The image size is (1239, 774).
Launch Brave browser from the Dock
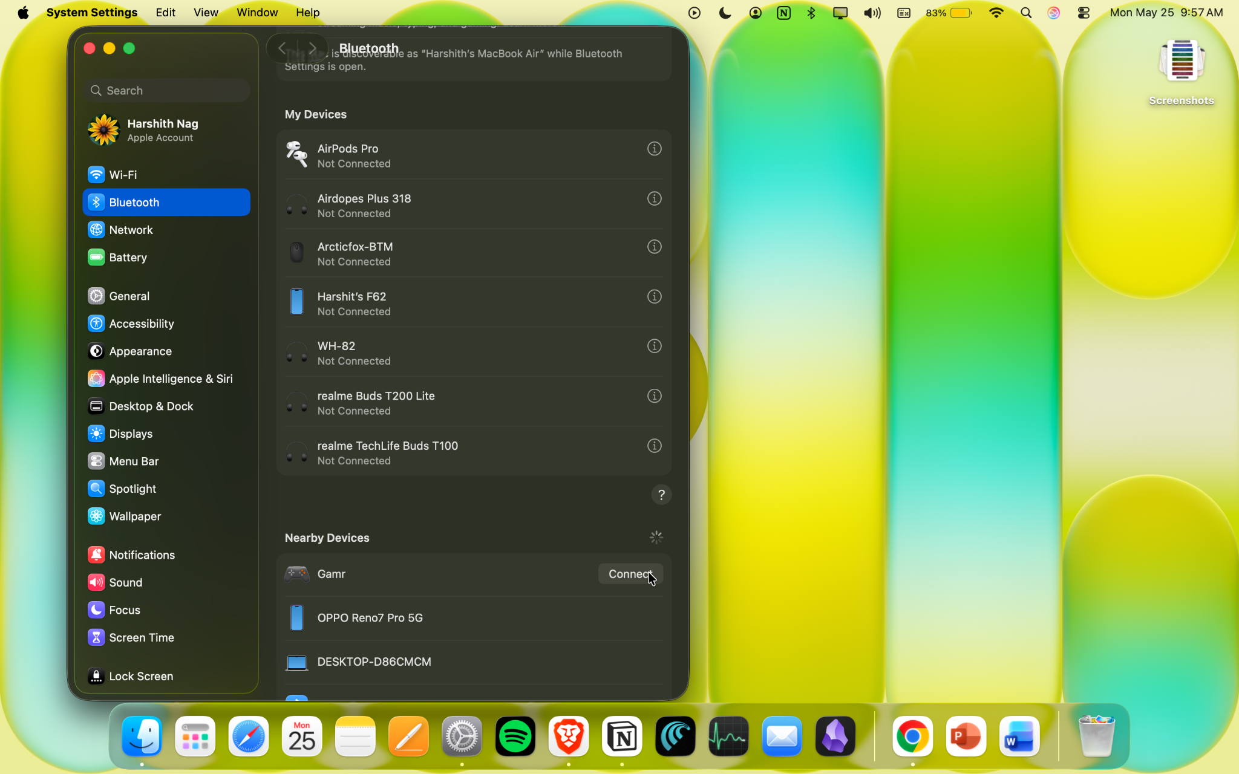click(x=569, y=737)
